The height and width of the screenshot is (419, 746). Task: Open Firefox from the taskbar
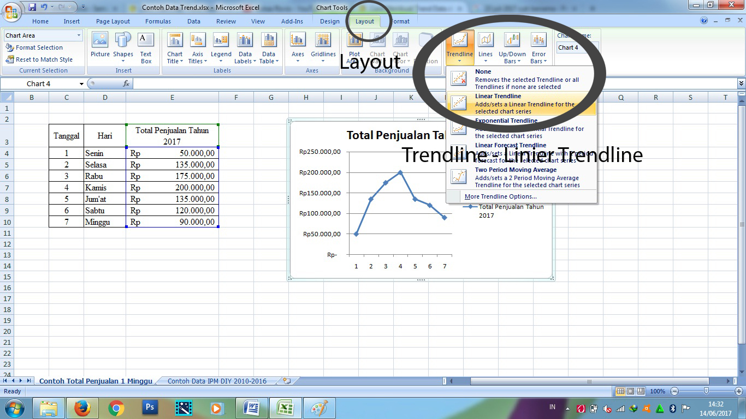tap(82, 408)
